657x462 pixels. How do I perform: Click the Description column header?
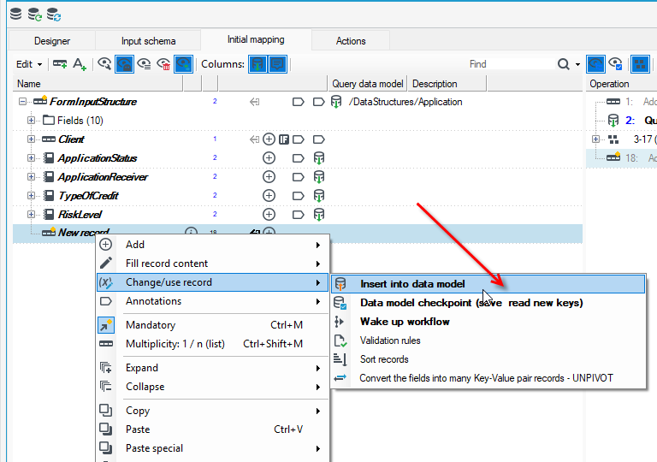pyautogui.click(x=447, y=84)
